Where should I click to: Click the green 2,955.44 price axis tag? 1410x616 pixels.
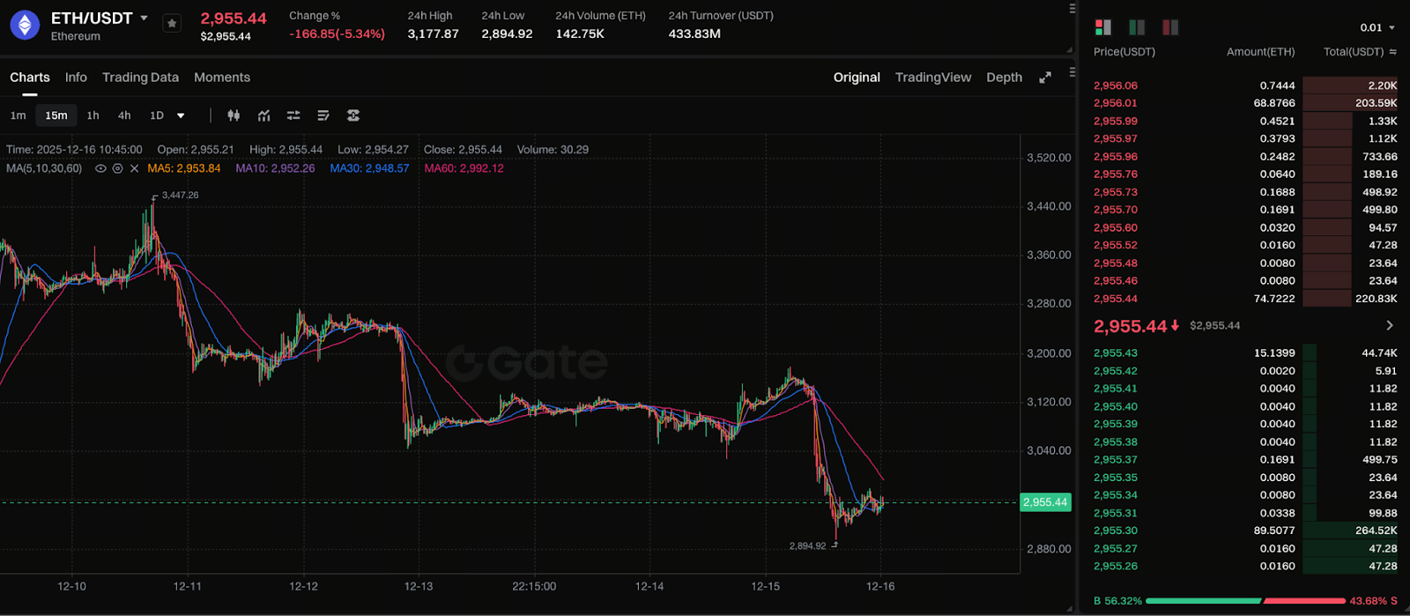pos(1045,502)
